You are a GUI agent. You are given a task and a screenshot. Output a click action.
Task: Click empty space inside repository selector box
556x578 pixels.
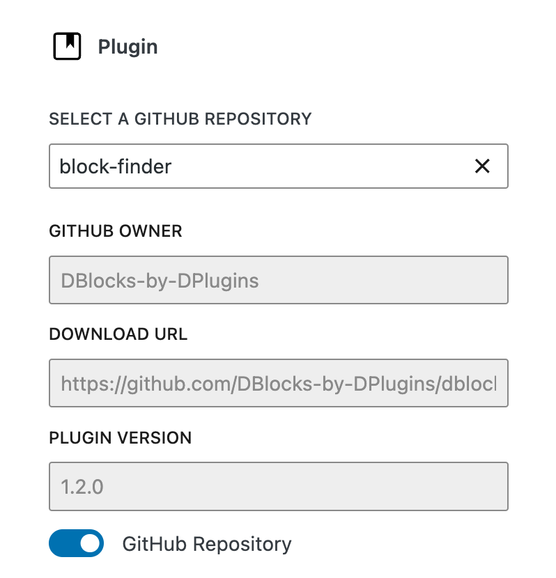click(321, 166)
